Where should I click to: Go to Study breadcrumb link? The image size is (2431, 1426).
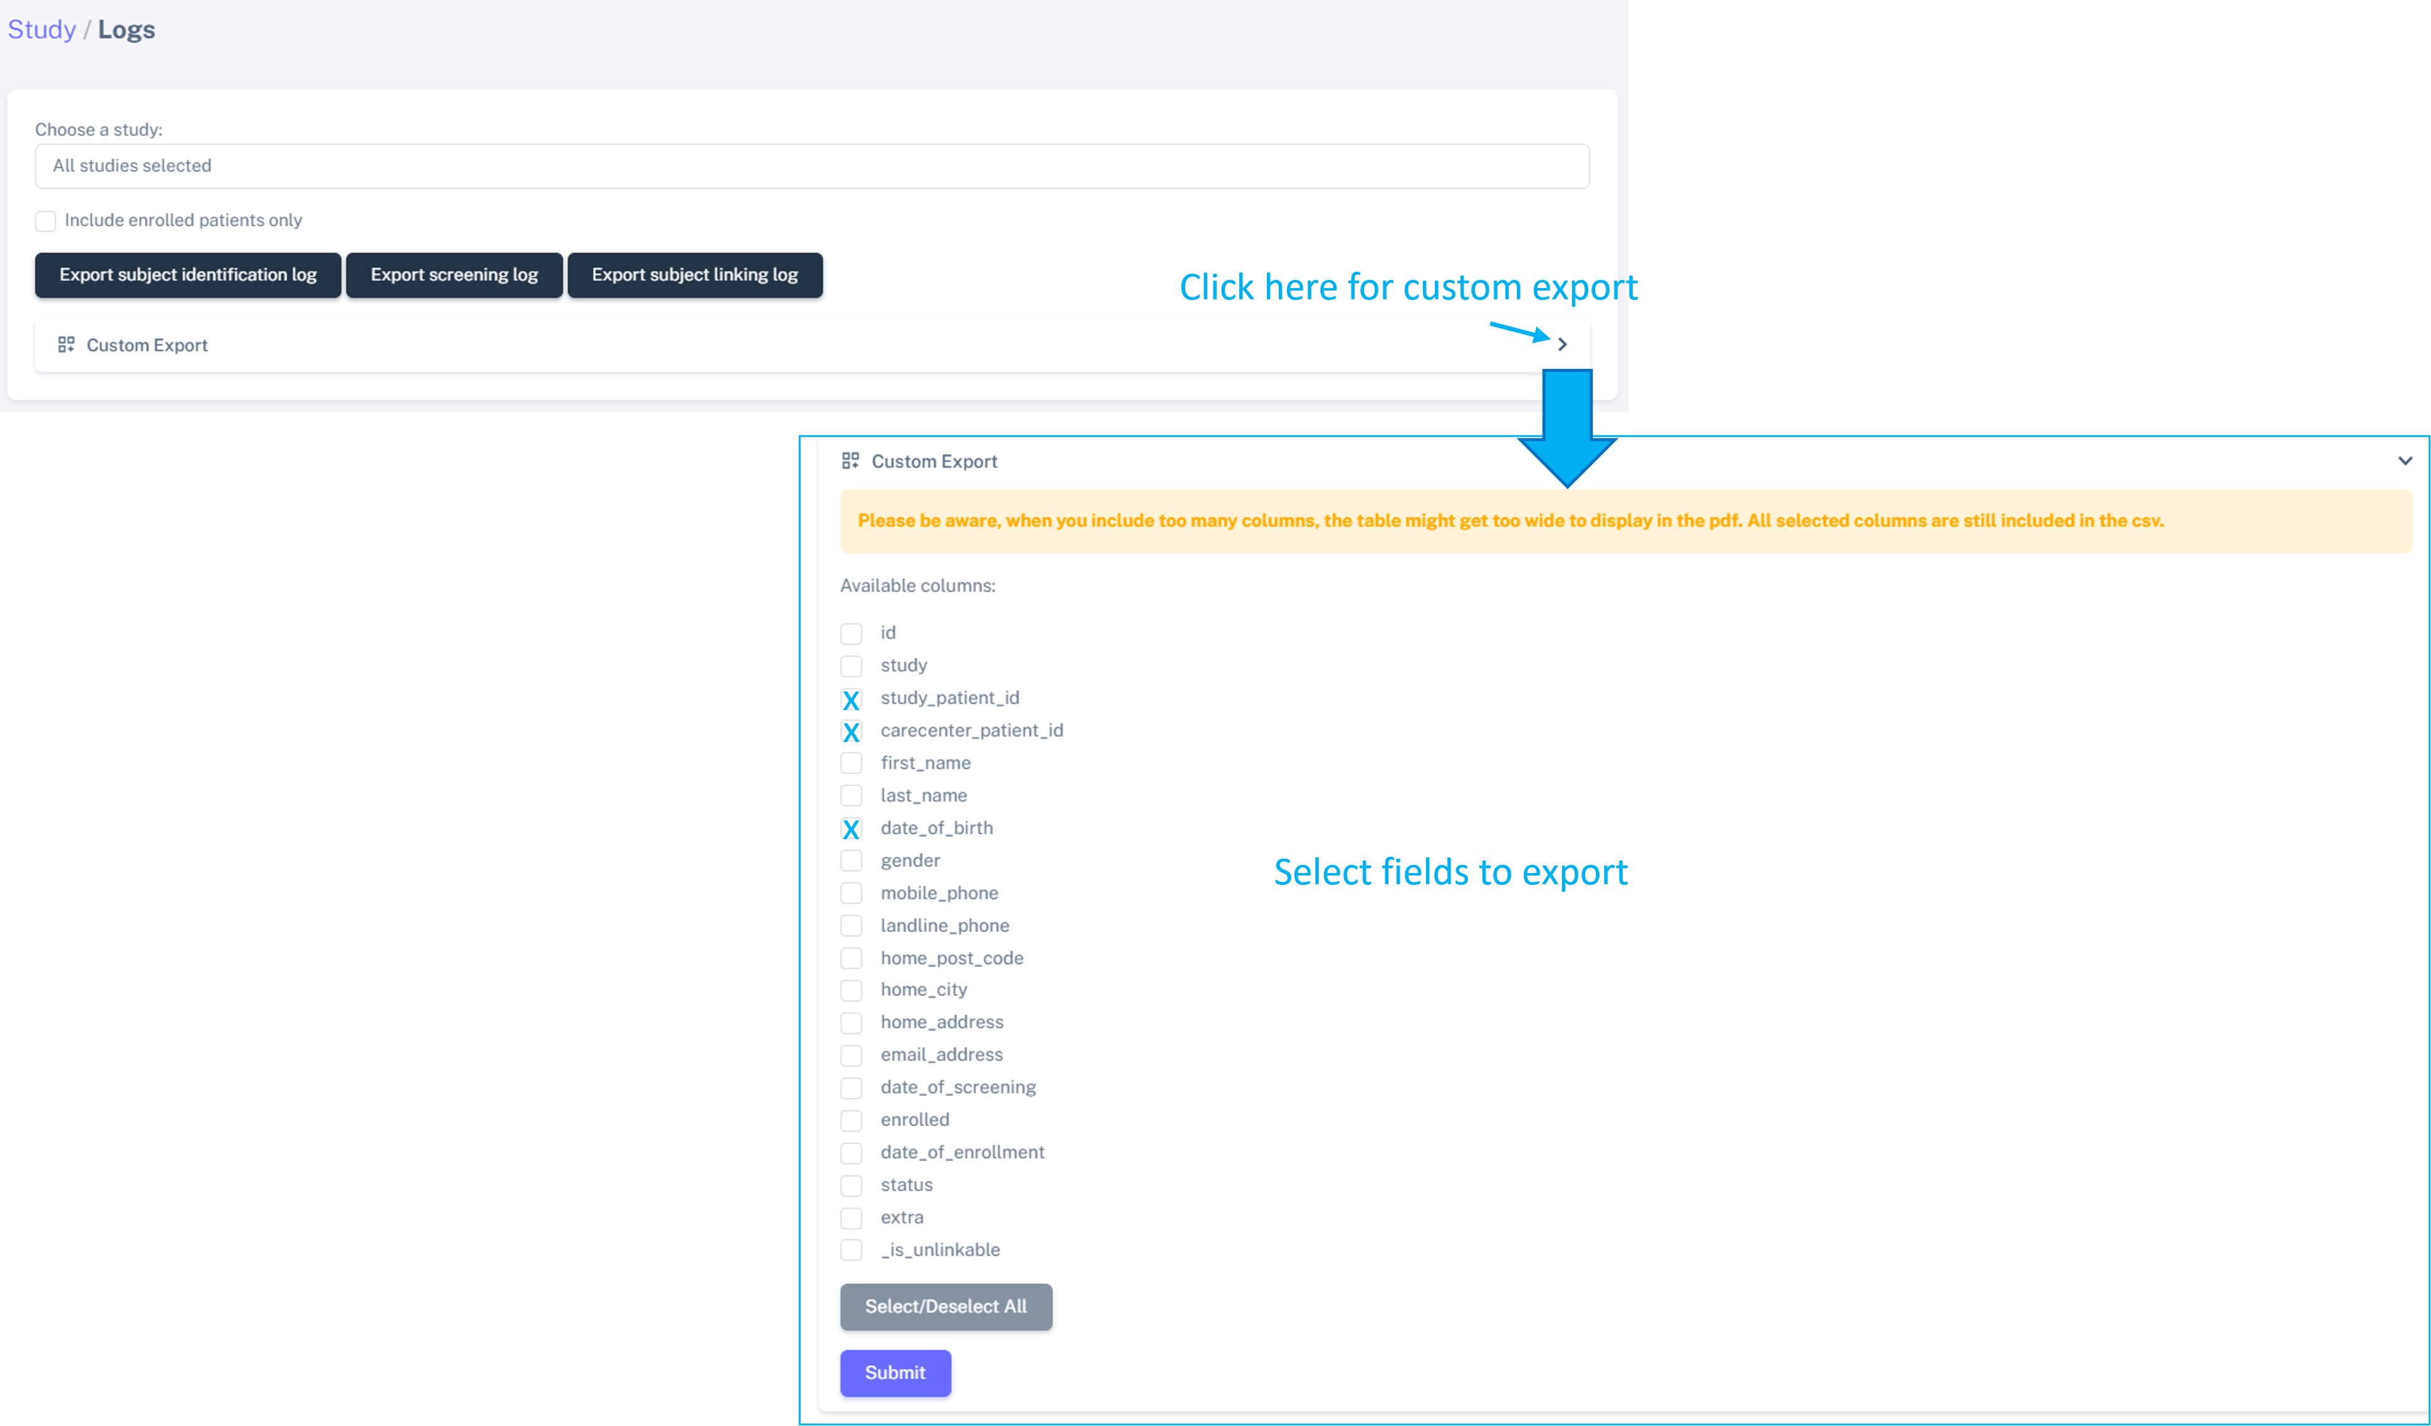point(41,29)
